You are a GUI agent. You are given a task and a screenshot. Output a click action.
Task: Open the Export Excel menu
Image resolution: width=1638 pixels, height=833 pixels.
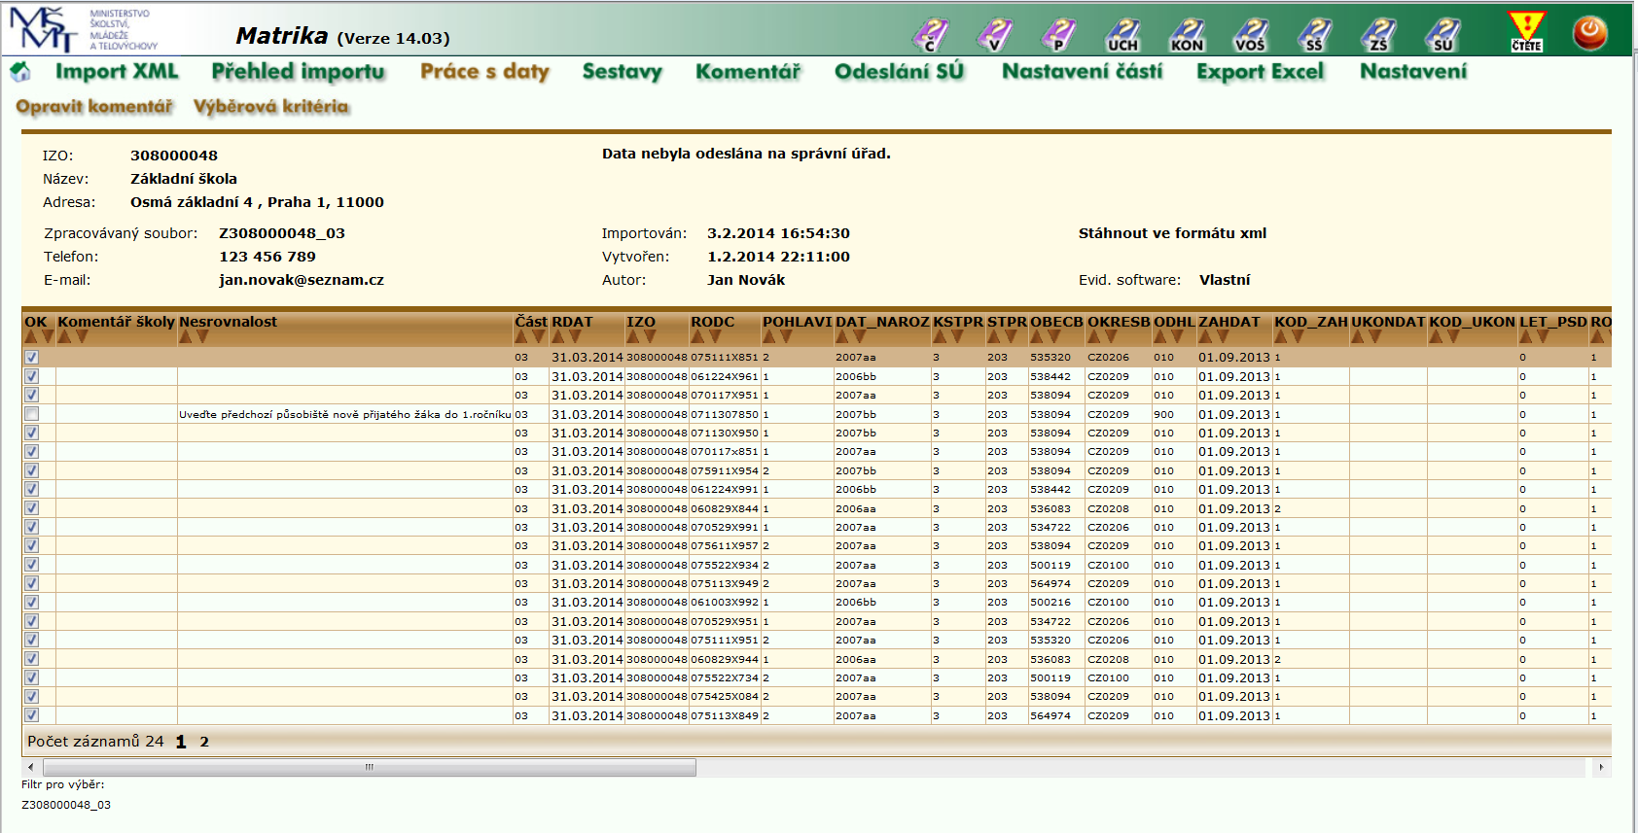click(x=1260, y=71)
